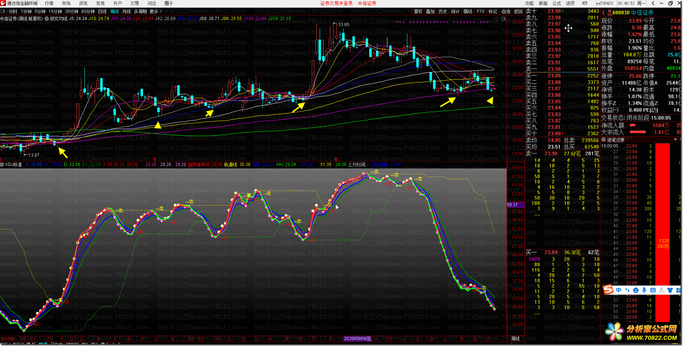Open the filter dropdown in 逐笔还原 header
This screenshot has width=684, height=347.
point(675,140)
